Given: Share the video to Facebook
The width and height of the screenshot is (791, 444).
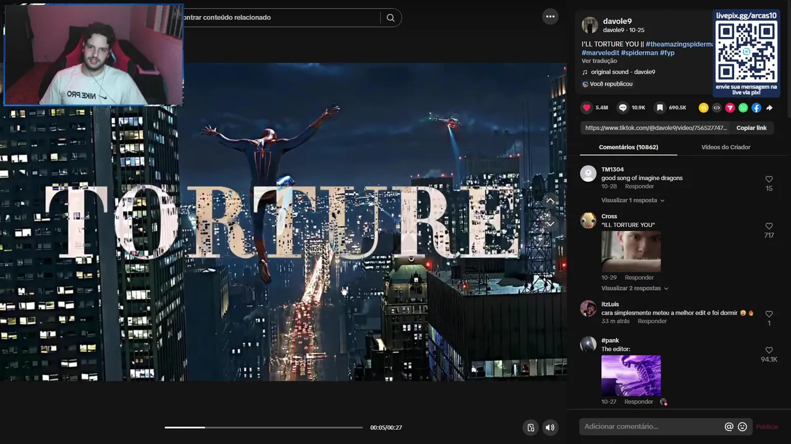Looking at the screenshot, I should [x=756, y=108].
